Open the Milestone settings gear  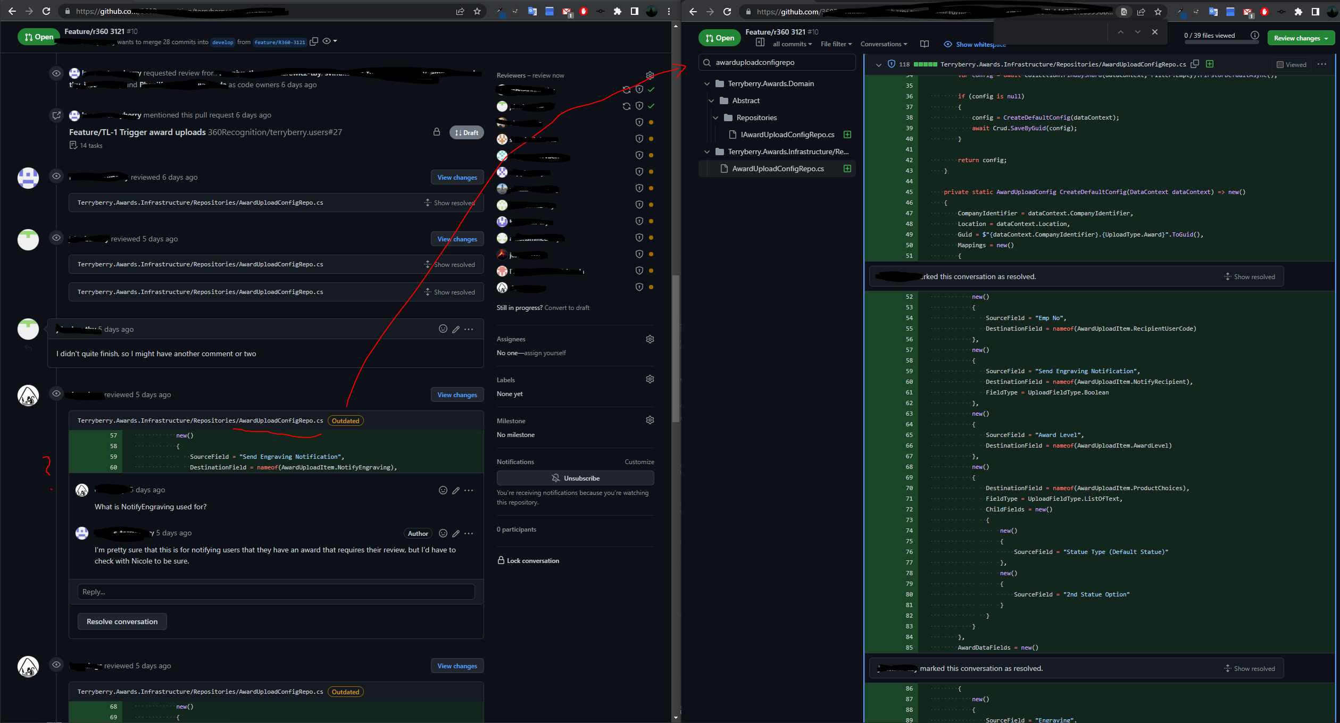point(650,420)
